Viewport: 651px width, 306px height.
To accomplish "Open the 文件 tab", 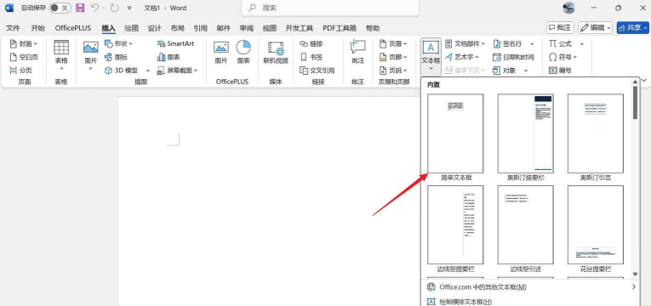I will pyautogui.click(x=14, y=28).
